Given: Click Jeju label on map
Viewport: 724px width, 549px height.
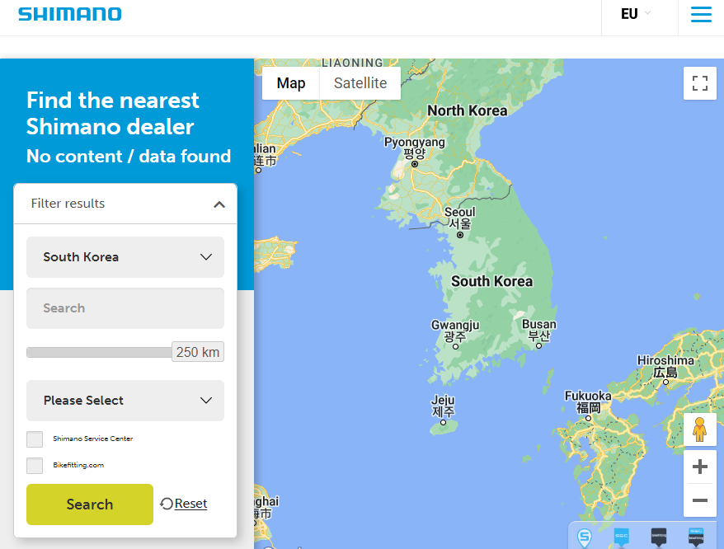Looking at the screenshot, I should [x=443, y=406].
